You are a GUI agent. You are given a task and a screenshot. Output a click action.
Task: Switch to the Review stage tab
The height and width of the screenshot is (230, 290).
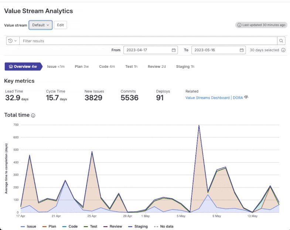click(157, 67)
